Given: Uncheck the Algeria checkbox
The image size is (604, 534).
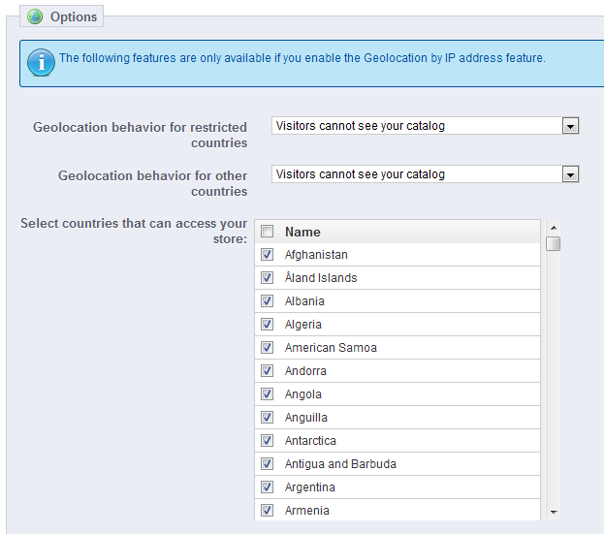Looking at the screenshot, I should pyautogui.click(x=267, y=324).
